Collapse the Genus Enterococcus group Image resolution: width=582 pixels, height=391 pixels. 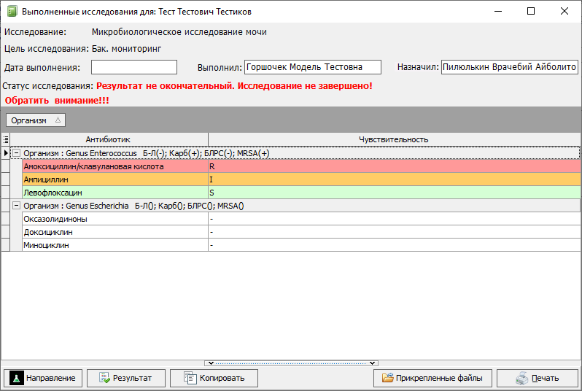[x=17, y=153]
